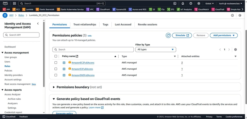Open the notifications bell

pos(183,3)
